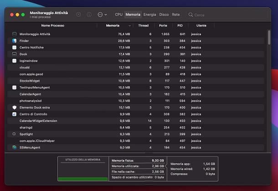Viewport: 278px width, 191px height.
Task: Click the Finder process name
Action: tap(24, 41)
